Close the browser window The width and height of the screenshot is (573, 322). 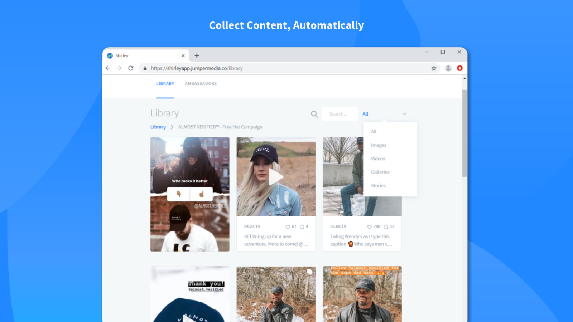coord(459,52)
